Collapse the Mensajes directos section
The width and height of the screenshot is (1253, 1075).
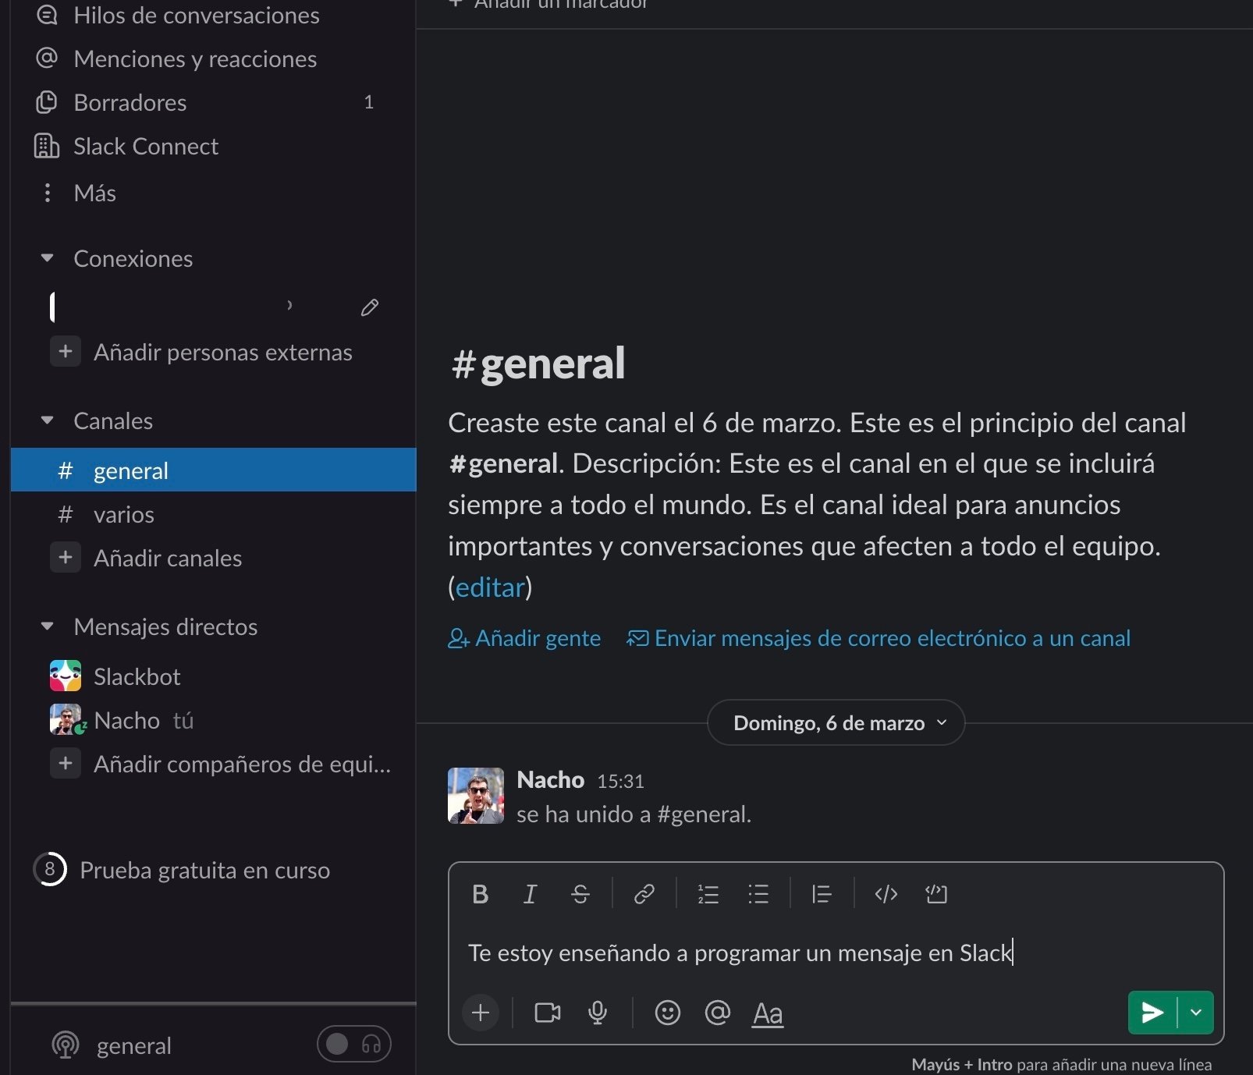(48, 626)
